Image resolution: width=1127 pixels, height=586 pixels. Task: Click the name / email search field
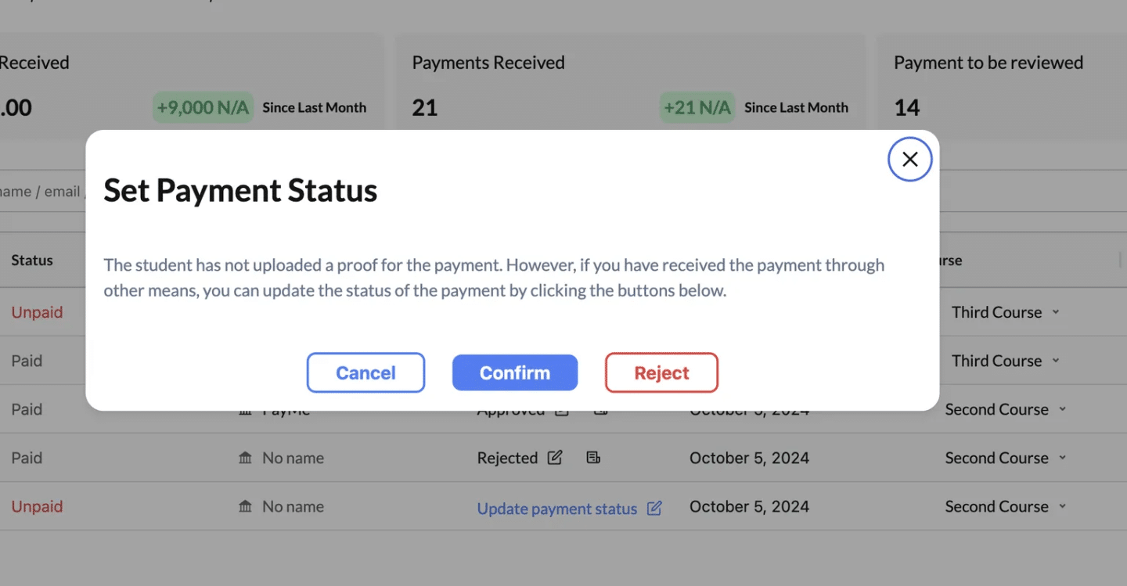[43, 191]
